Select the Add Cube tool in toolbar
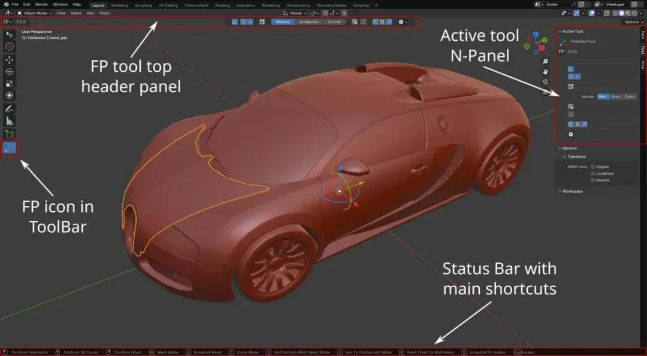 pyautogui.click(x=10, y=135)
